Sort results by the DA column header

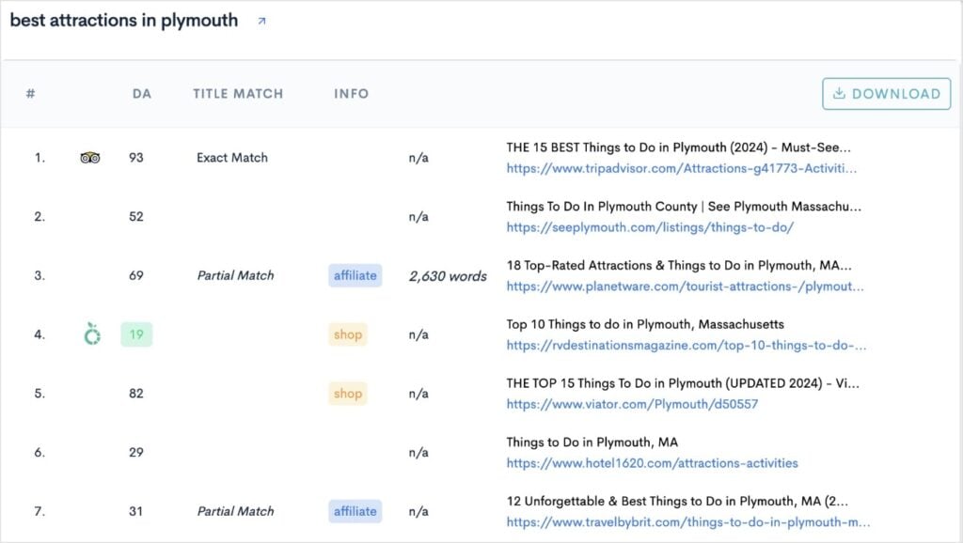pyautogui.click(x=142, y=93)
